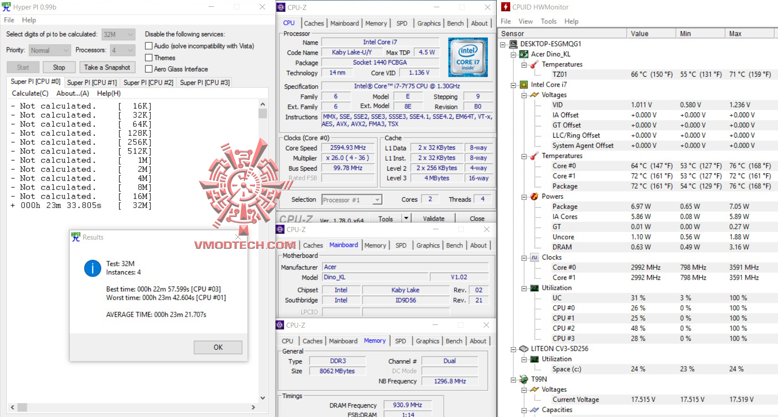Open the digits of pi dropdown showing 32M
This screenshot has height=417, width=778.
[x=118, y=34]
